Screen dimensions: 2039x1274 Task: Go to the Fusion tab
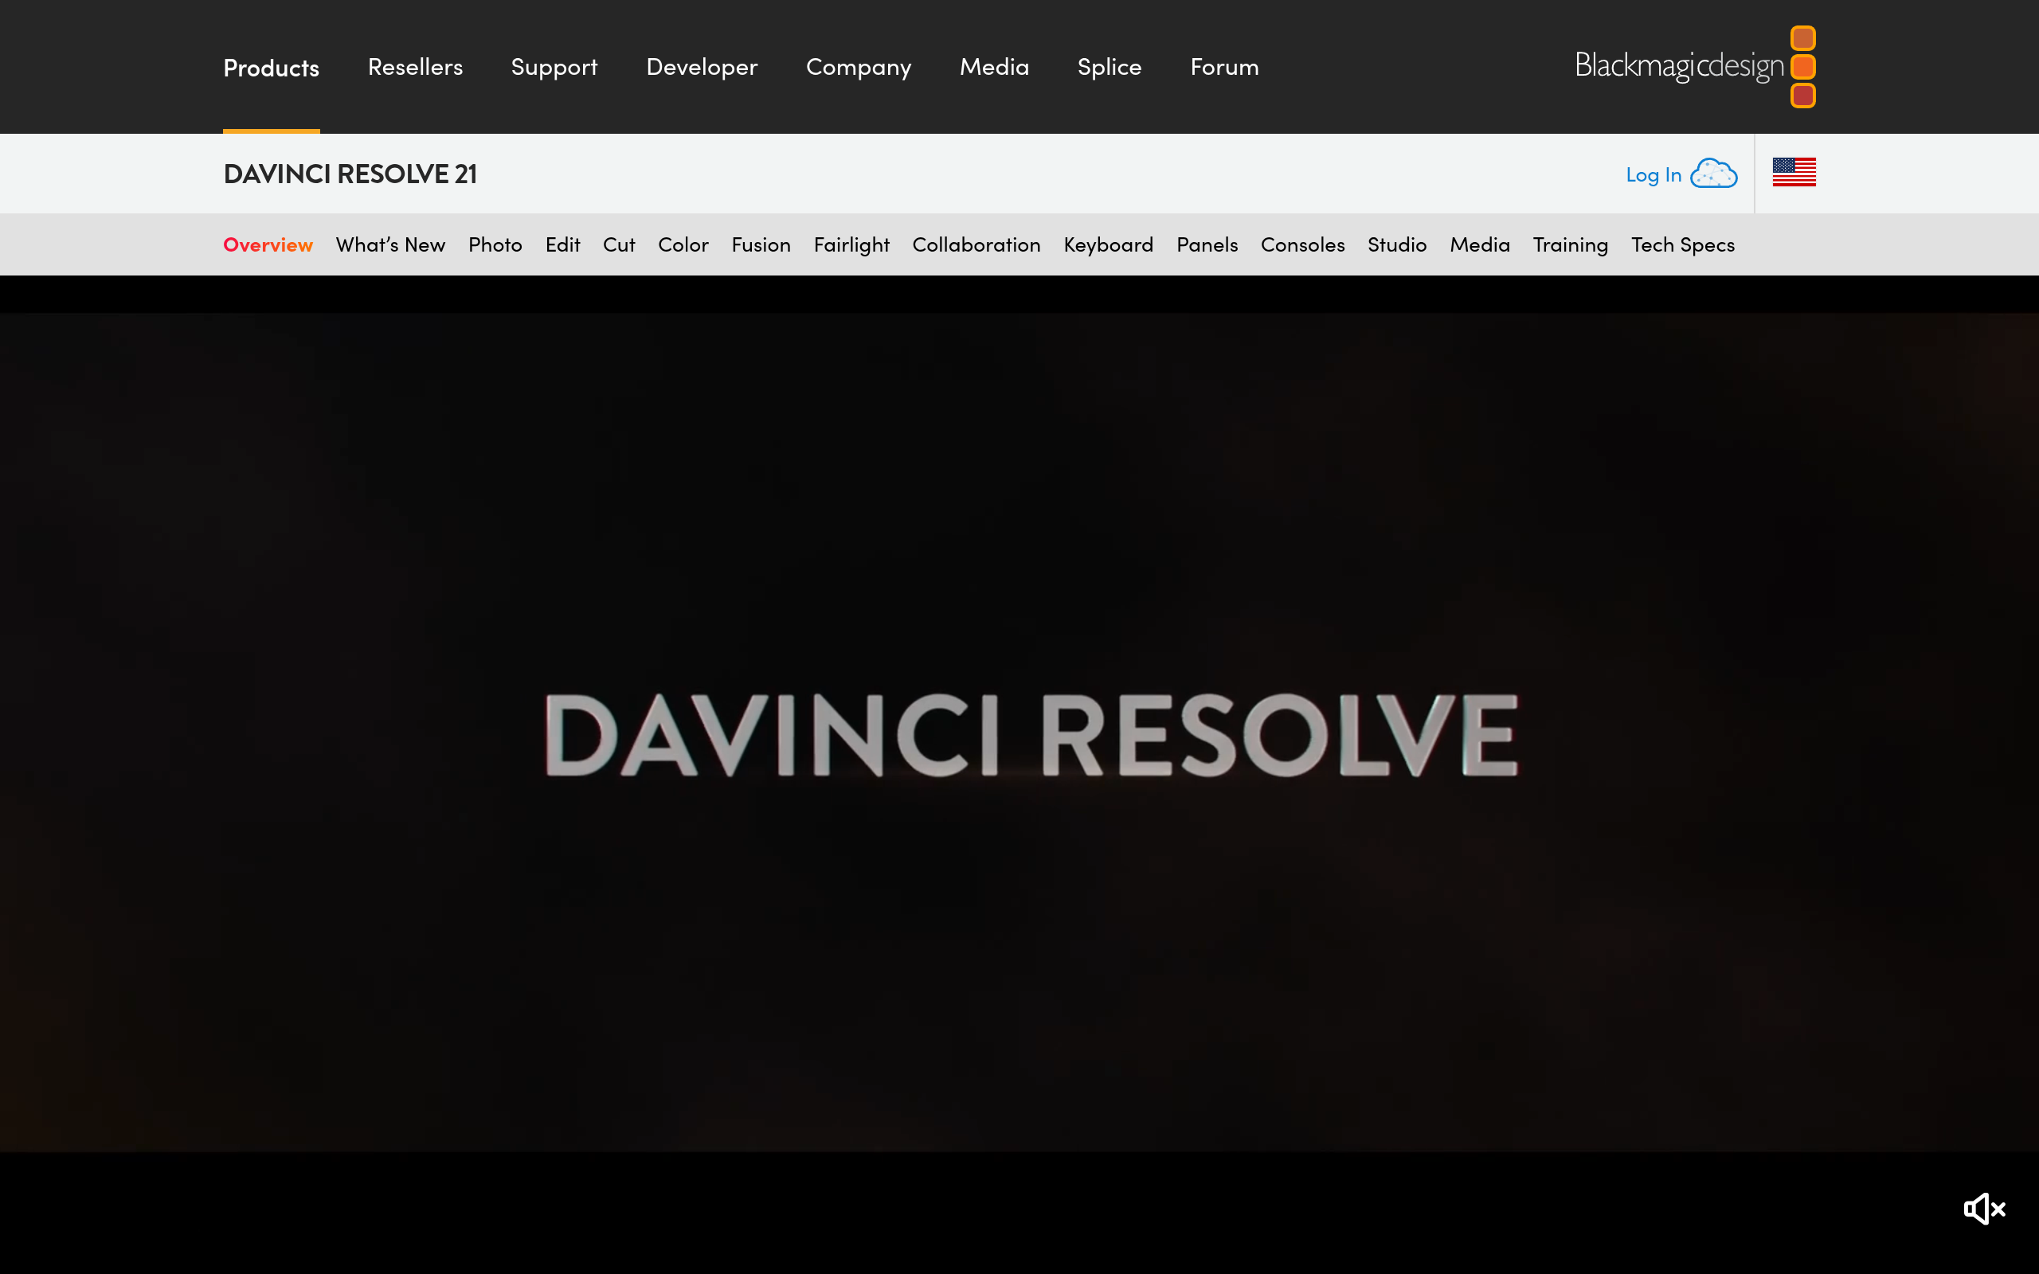tap(761, 244)
